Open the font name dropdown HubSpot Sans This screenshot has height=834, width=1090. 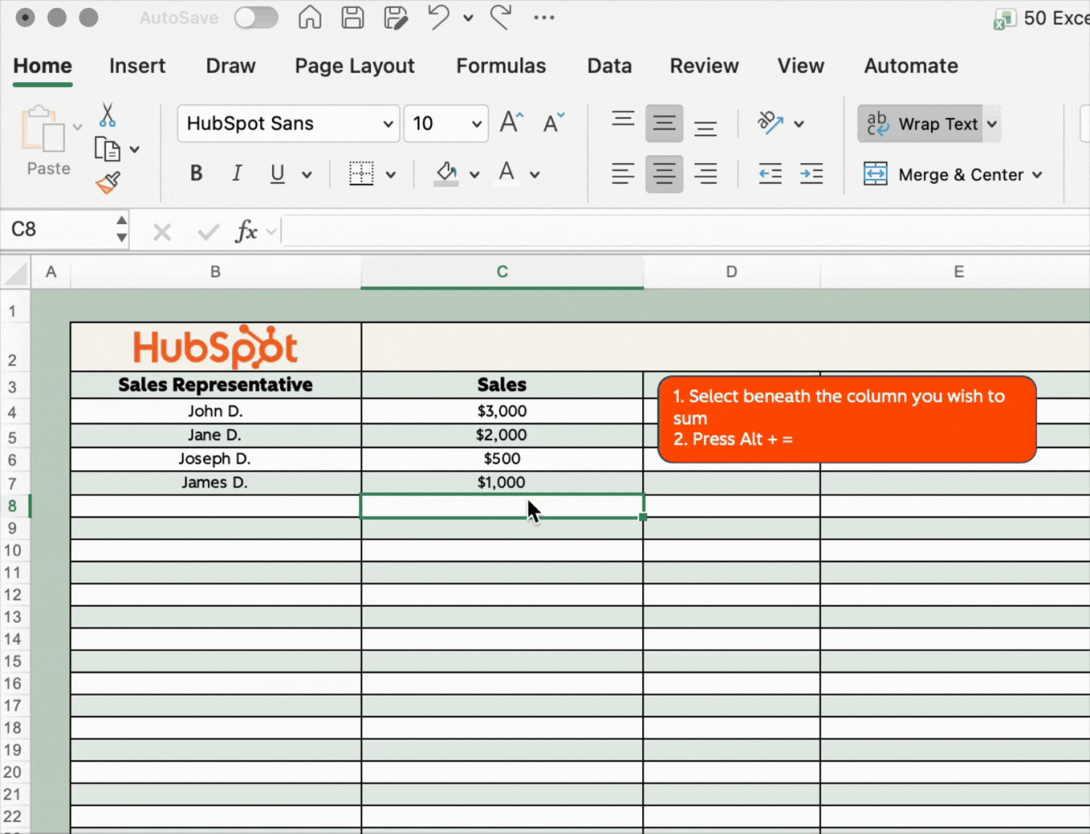pyautogui.click(x=388, y=124)
